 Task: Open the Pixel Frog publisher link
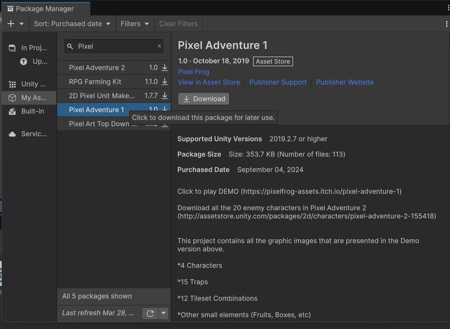click(x=193, y=72)
